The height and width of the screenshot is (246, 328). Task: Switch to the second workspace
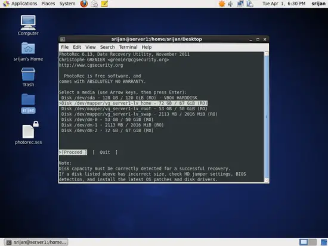[x=312, y=242]
